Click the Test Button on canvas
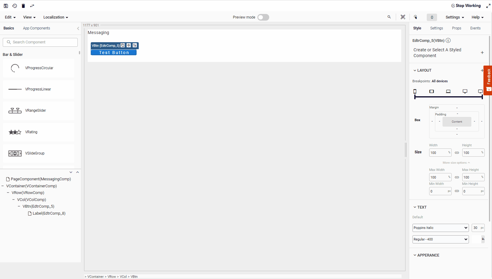 point(114,53)
